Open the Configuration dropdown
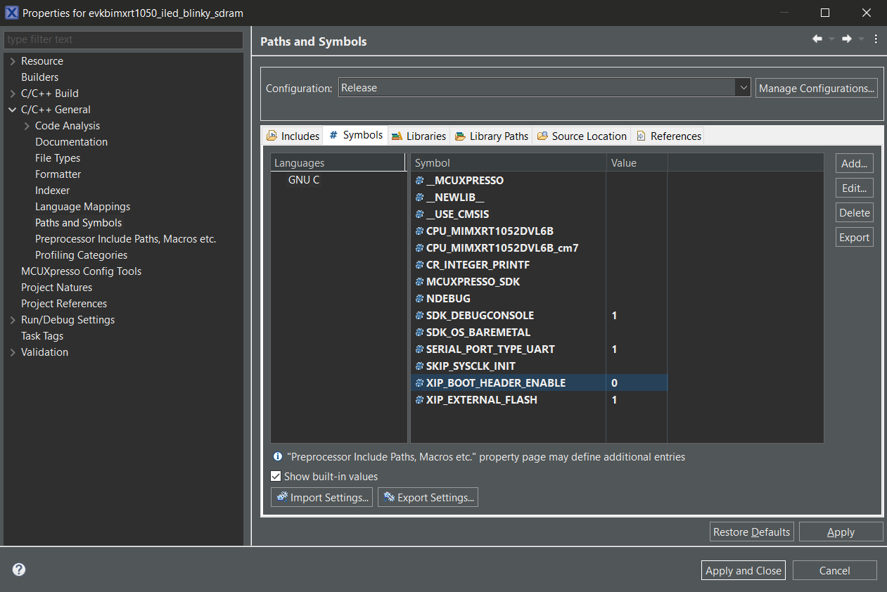This screenshot has height=592, width=887. pyautogui.click(x=743, y=87)
